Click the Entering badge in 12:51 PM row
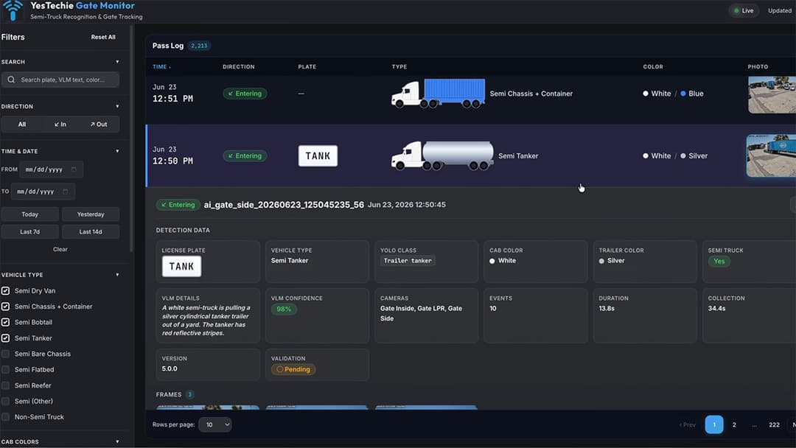This screenshot has height=448, width=796. 245,94
